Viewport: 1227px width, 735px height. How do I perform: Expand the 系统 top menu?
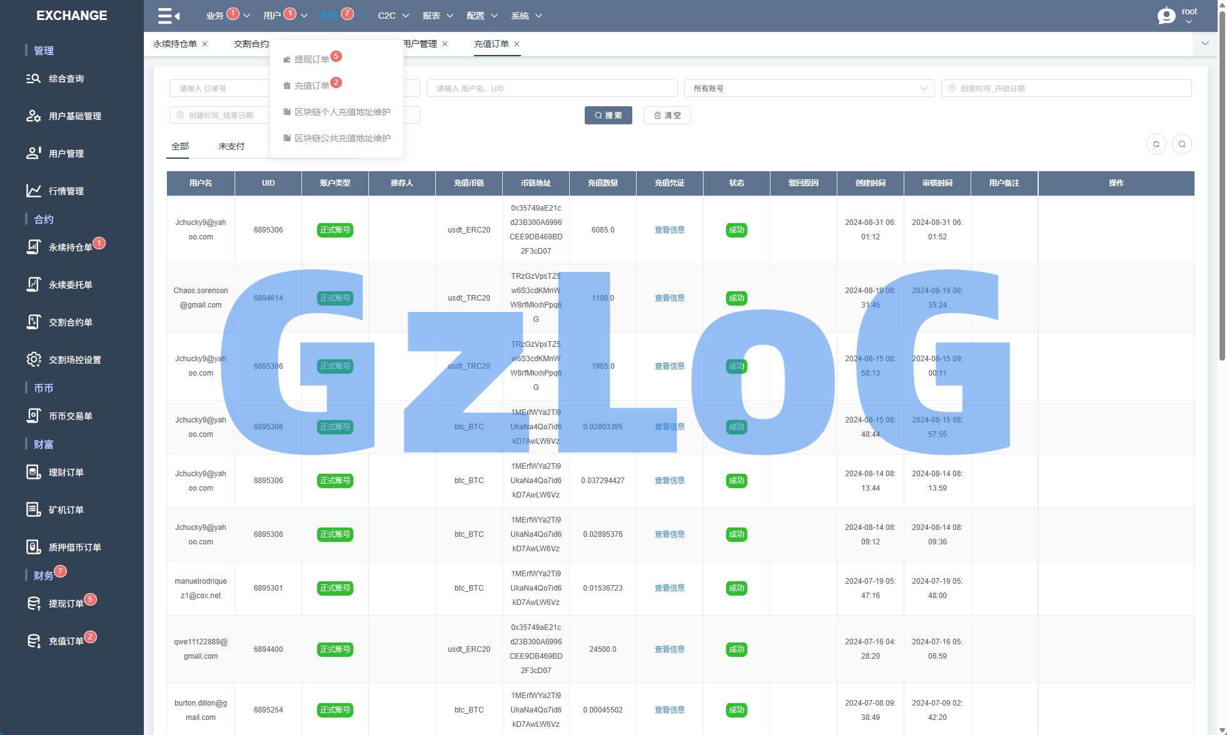tap(527, 16)
